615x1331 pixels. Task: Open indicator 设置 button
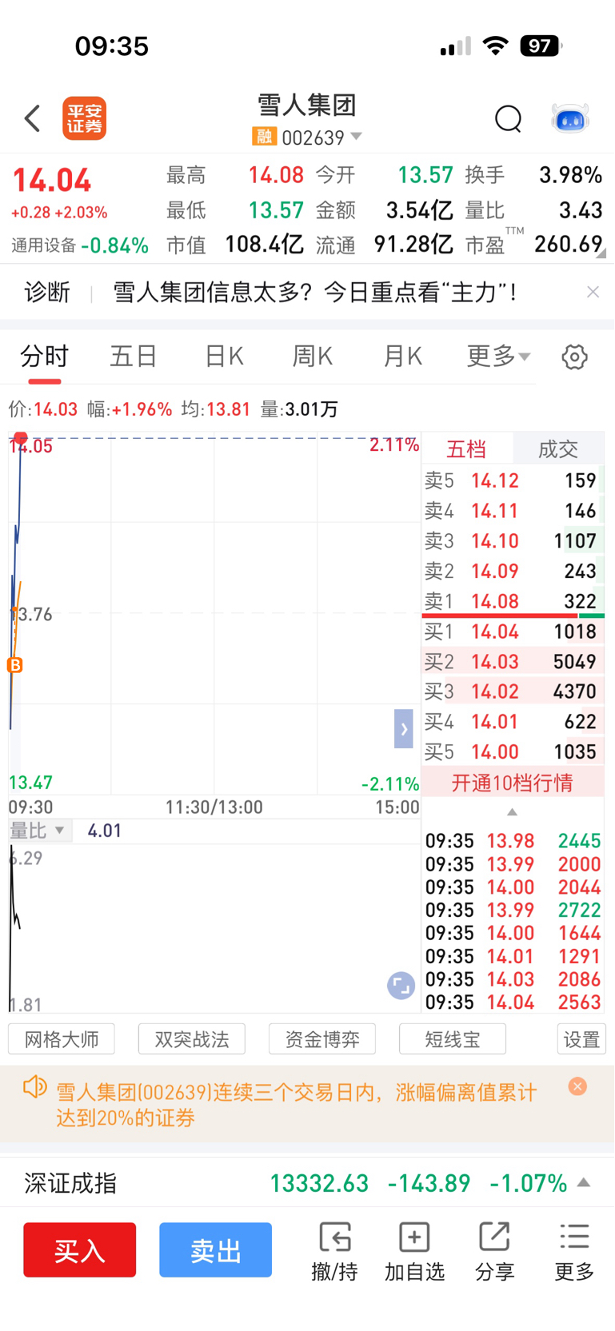click(x=581, y=1039)
